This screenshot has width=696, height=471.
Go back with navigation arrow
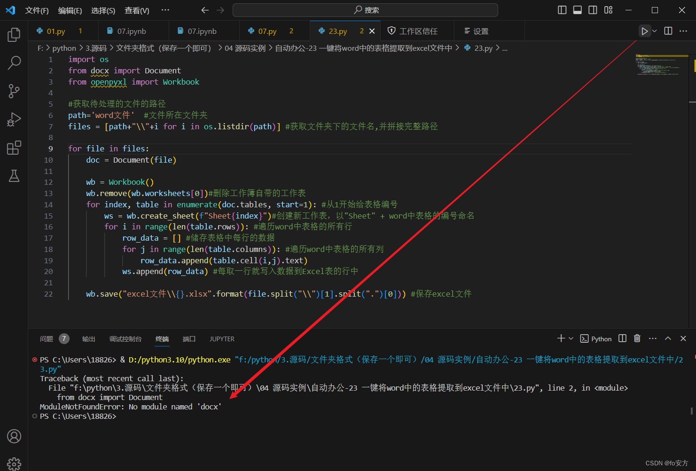point(205,10)
